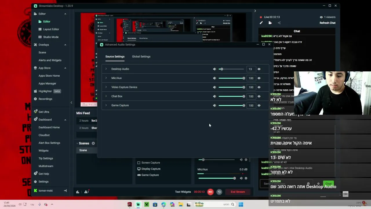371x209 pixels.
Task: Open Apps Store Home
Action: click(49, 76)
